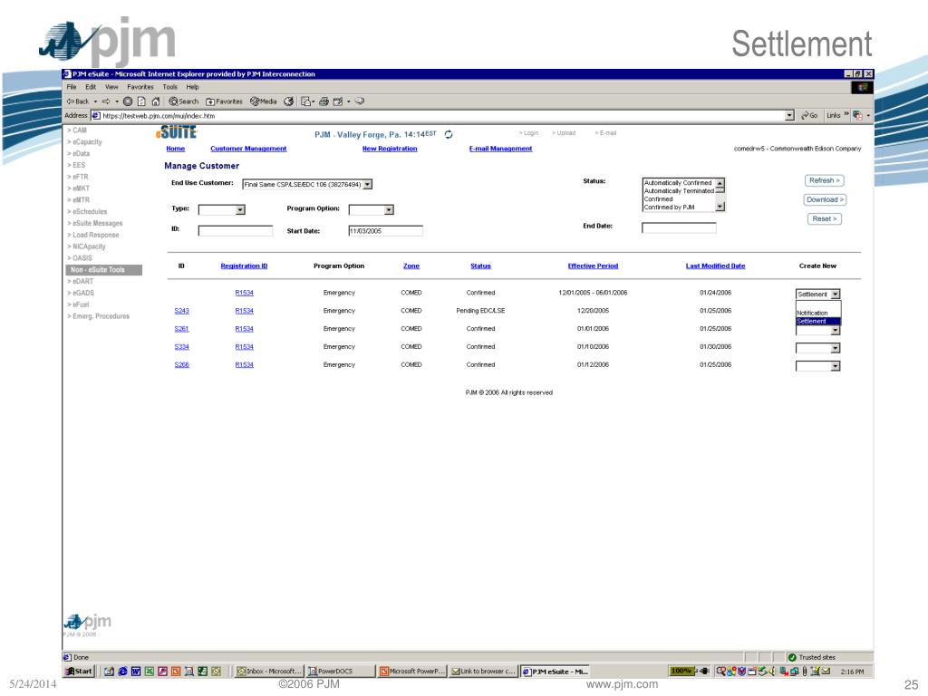This screenshot has height=696, width=928.
Task: Open the File menu
Action: pos(72,87)
